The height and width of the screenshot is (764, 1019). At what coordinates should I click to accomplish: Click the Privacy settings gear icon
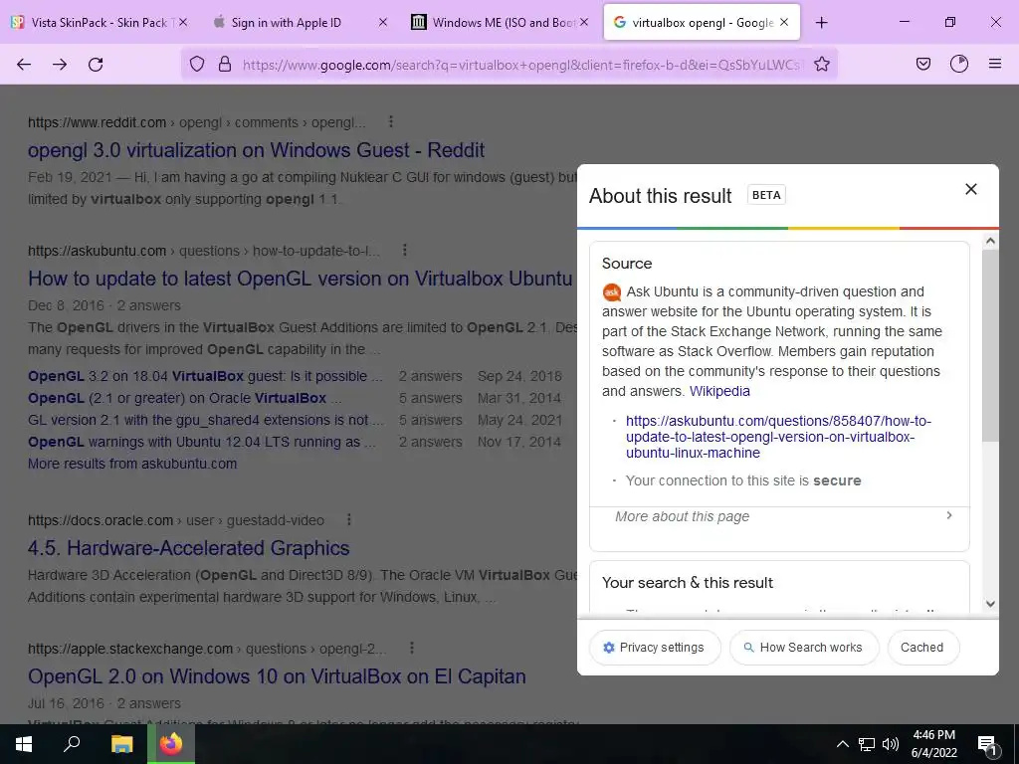coord(609,648)
